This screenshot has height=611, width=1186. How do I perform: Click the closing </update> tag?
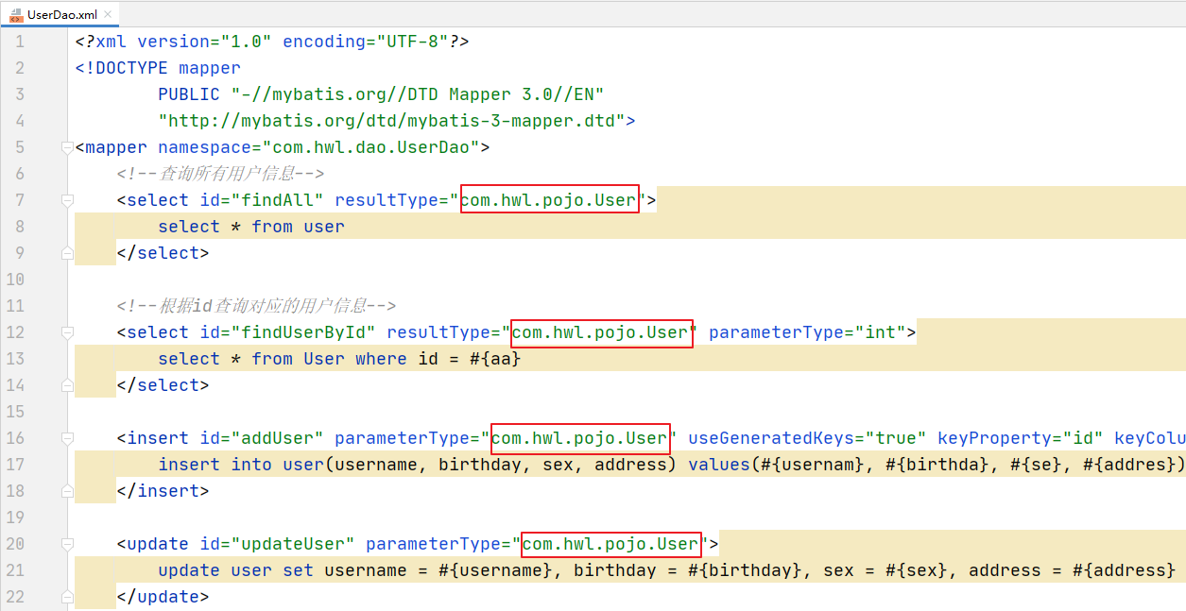(x=163, y=597)
